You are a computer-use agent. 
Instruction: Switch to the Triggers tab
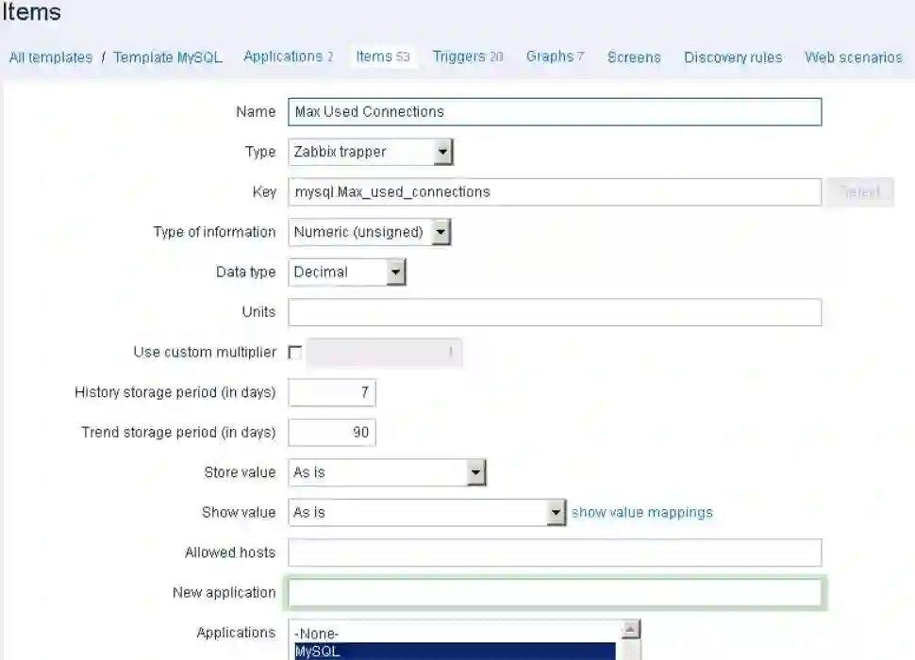click(x=468, y=57)
